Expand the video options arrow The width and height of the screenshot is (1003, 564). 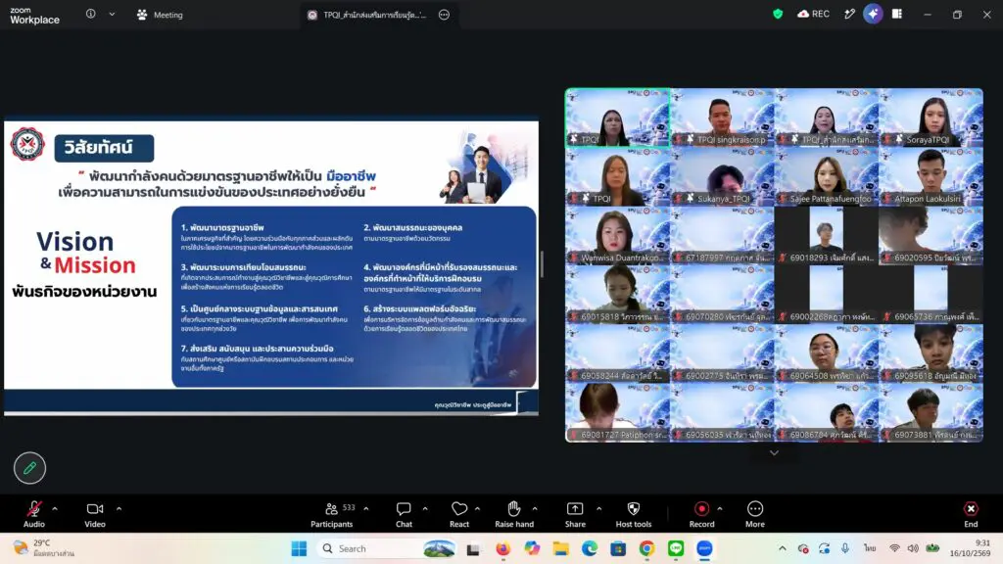(x=119, y=509)
